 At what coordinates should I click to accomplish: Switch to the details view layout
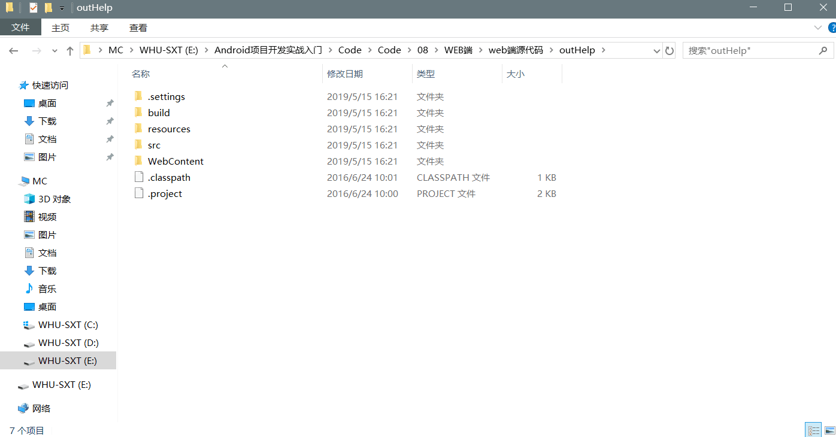[x=813, y=430]
